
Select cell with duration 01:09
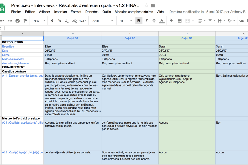pyautogui.click(x=73, y=55)
